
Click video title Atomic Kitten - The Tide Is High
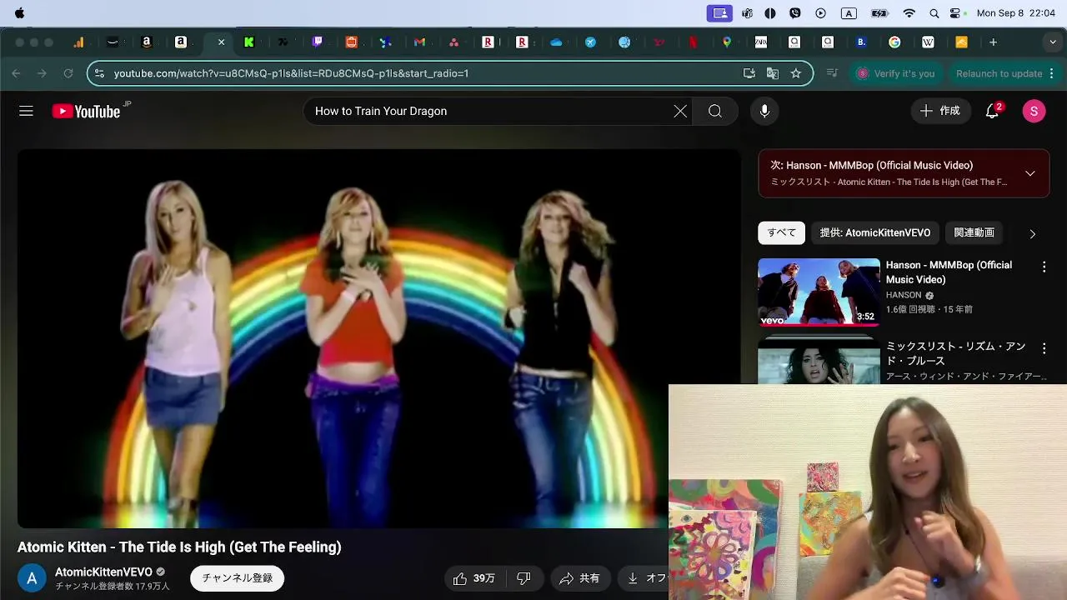click(x=179, y=547)
